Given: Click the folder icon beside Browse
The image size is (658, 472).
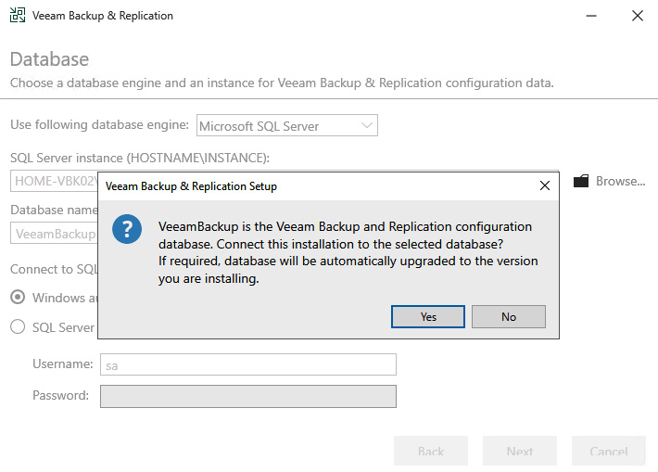Looking at the screenshot, I should (581, 181).
